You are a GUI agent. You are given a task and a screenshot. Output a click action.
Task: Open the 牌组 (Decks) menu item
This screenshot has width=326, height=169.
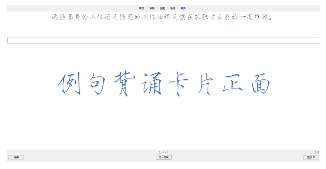point(141,8)
